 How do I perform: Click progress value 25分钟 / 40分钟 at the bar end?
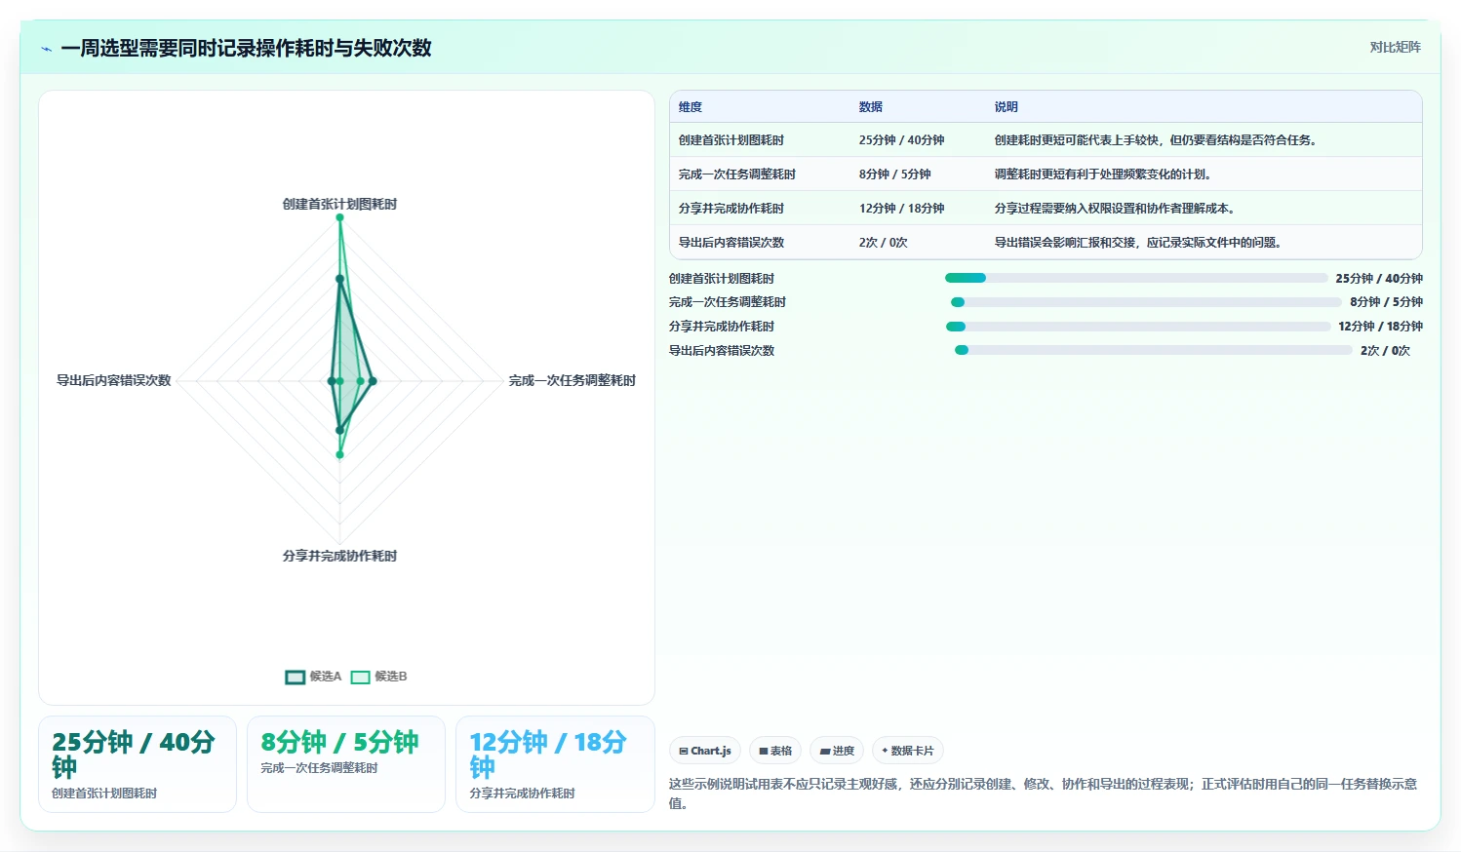pyautogui.click(x=1379, y=279)
